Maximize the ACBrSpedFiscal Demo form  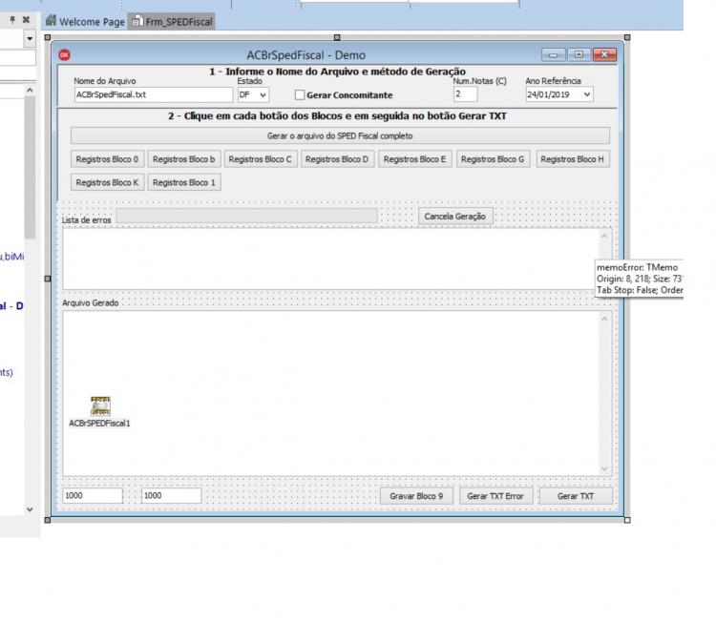click(x=579, y=54)
